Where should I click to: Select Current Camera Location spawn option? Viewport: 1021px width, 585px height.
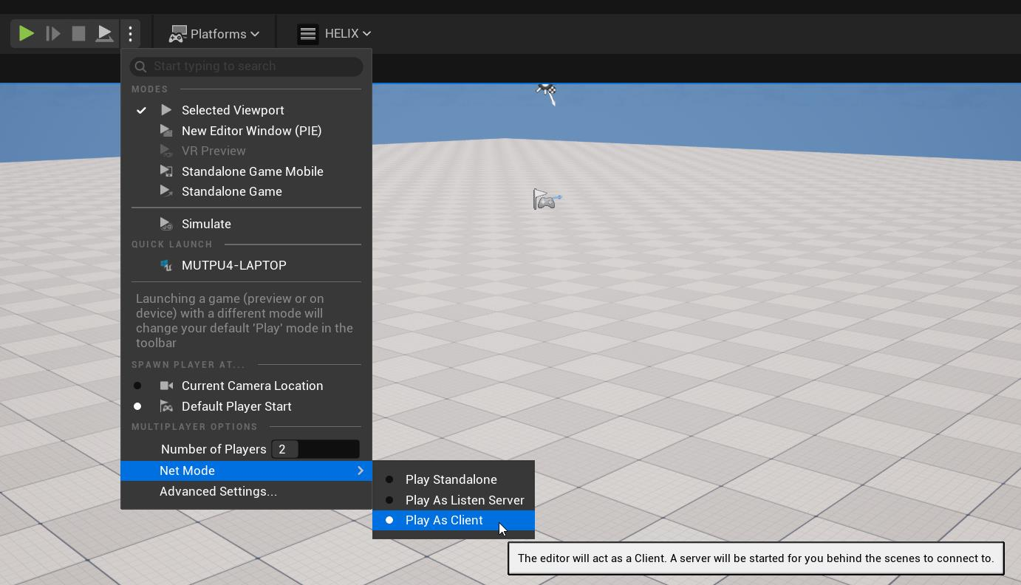252,386
